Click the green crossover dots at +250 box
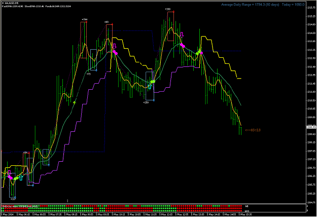 (x=153, y=82)
